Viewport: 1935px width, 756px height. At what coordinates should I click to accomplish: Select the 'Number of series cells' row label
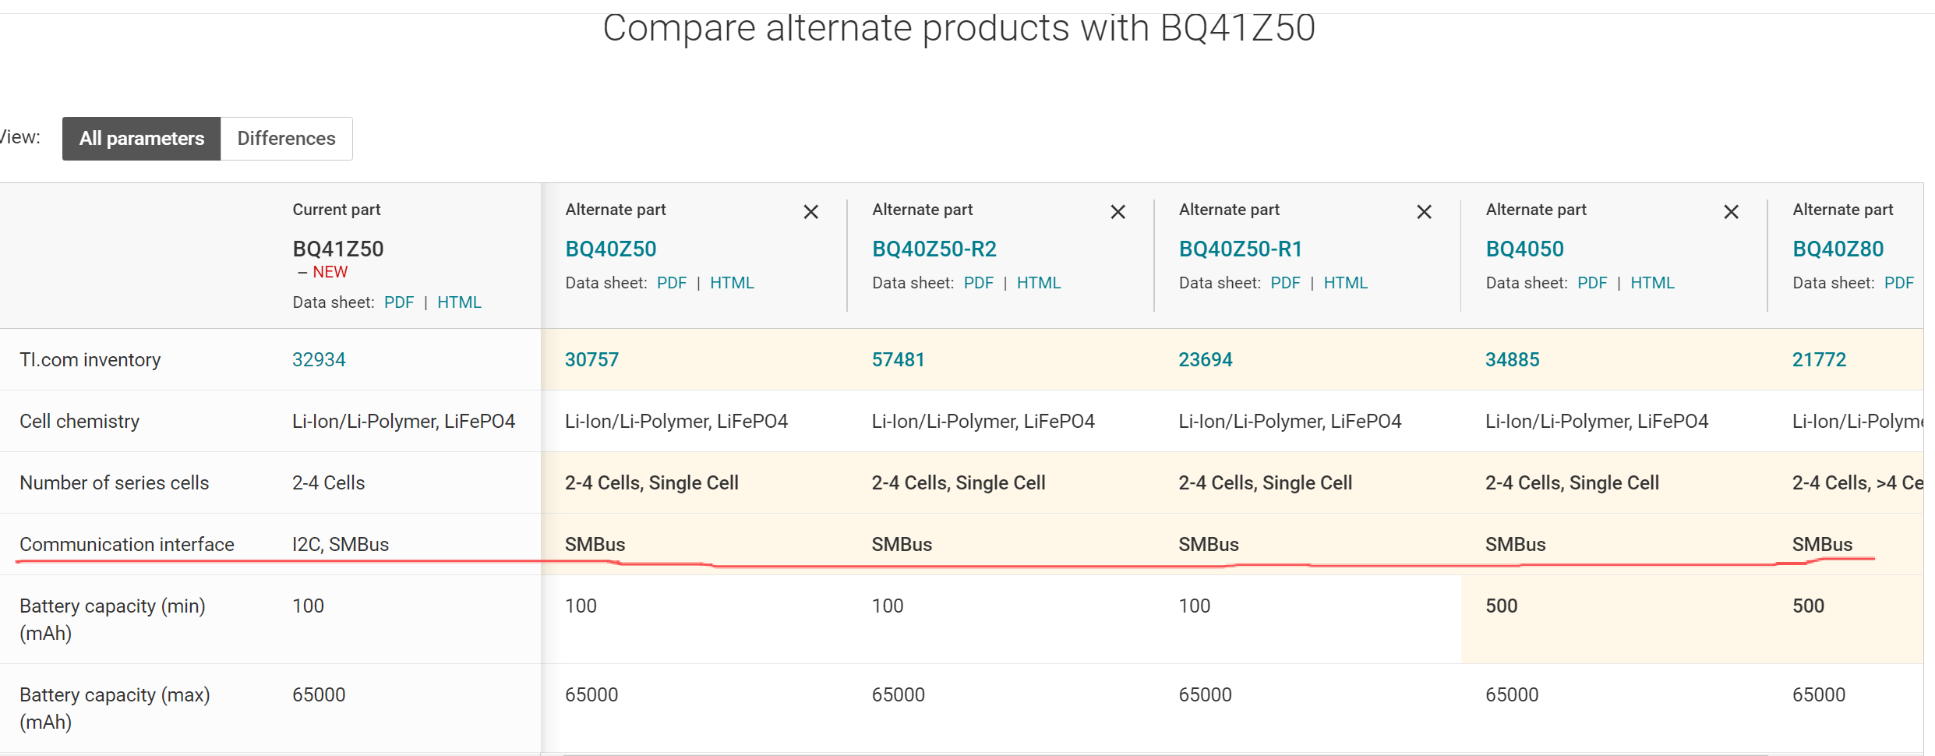point(115,482)
